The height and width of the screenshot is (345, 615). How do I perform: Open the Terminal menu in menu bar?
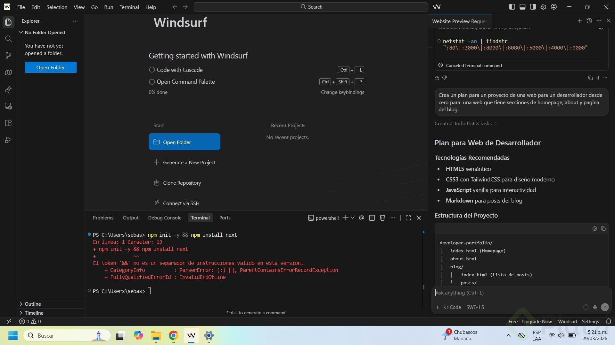pyautogui.click(x=129, y=7)
